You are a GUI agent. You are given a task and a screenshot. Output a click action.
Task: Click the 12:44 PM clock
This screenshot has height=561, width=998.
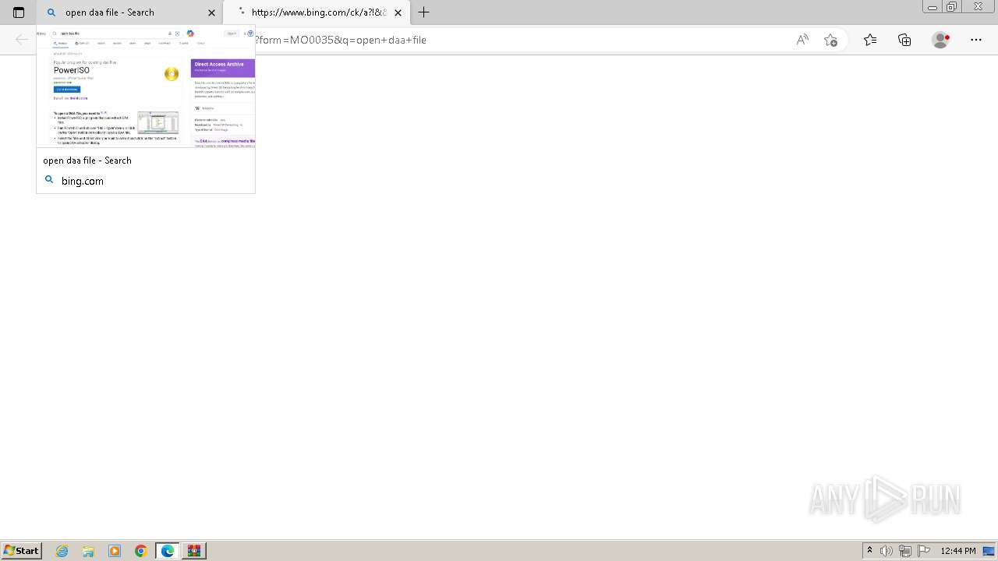(x=958, y=551)
